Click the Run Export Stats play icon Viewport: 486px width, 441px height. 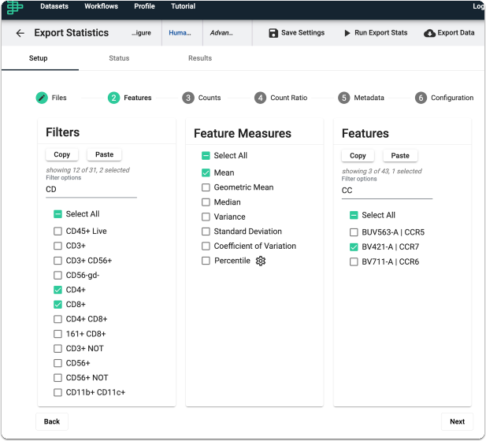click(x=347, y=33)
